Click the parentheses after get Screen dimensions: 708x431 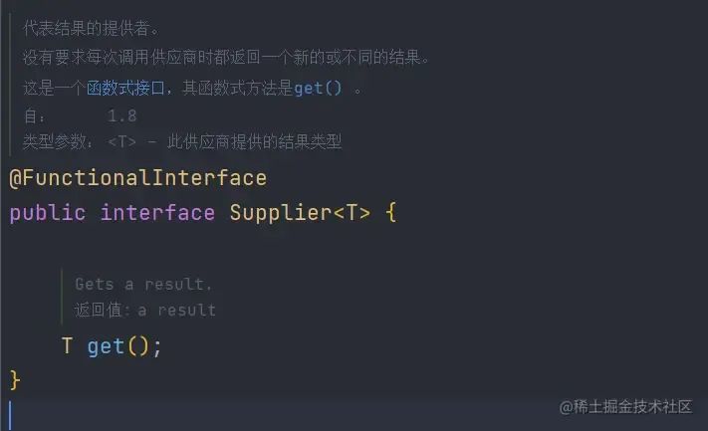point(138,346)
